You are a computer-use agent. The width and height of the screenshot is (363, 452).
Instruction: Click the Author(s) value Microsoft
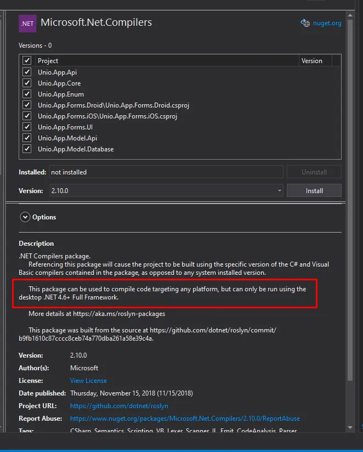pos(84,368)
